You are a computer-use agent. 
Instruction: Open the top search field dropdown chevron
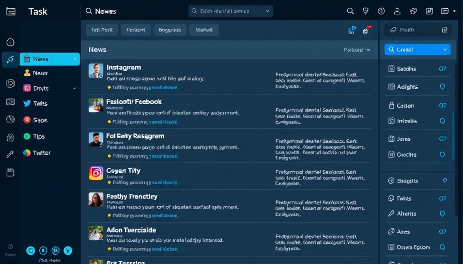[268, 11]
